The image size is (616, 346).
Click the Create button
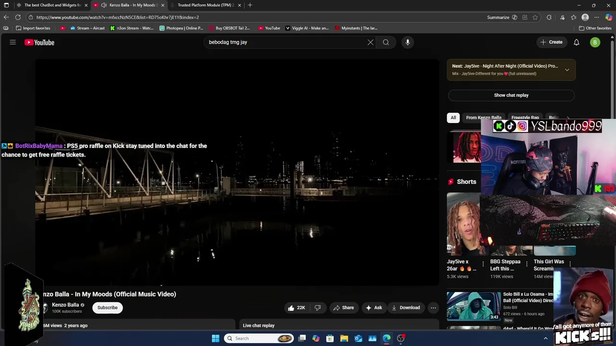(x=552, y=42)
